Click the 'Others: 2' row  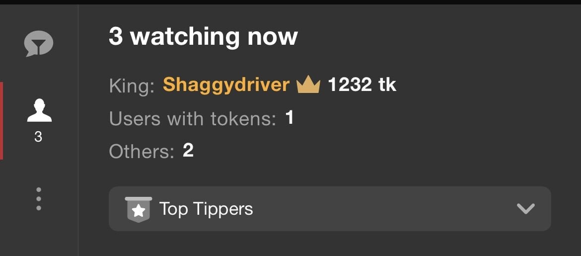[151, 152]
